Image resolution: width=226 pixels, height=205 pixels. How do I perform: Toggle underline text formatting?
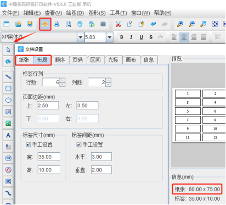click(x=141, y=37)
